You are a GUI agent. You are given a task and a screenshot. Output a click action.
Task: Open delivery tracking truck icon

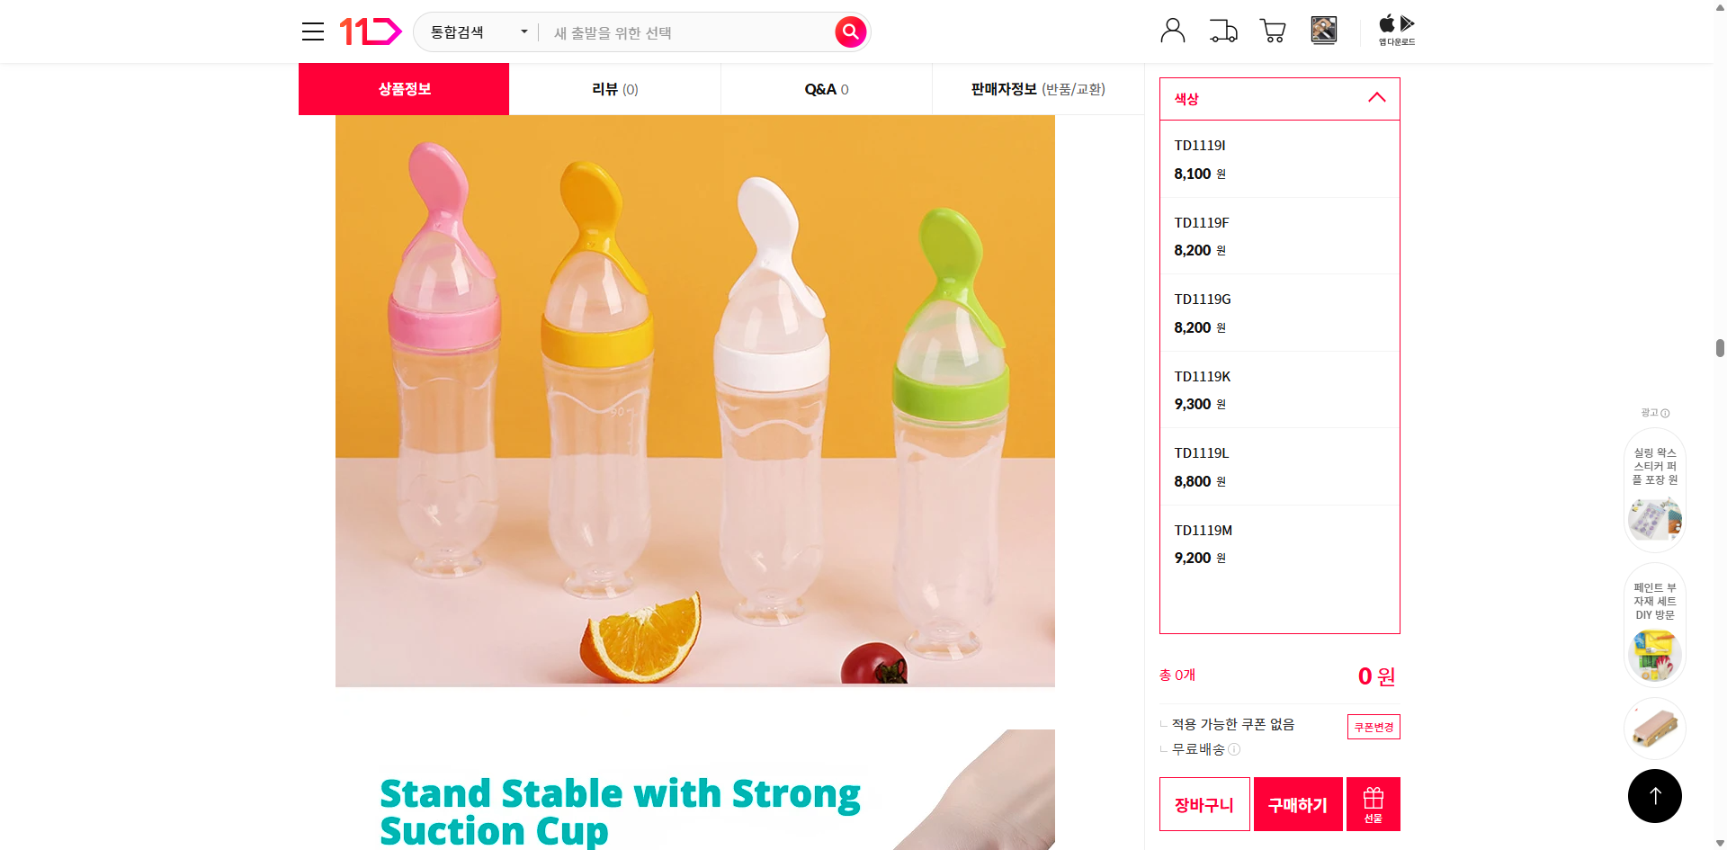(1223, 31)
